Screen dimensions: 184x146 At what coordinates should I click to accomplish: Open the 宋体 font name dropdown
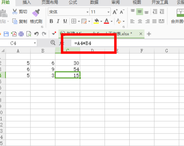click(88, 12)
